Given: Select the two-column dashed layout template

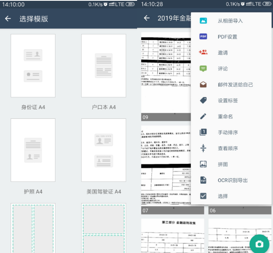Looking at the screenshot, I should click(33, 228).
